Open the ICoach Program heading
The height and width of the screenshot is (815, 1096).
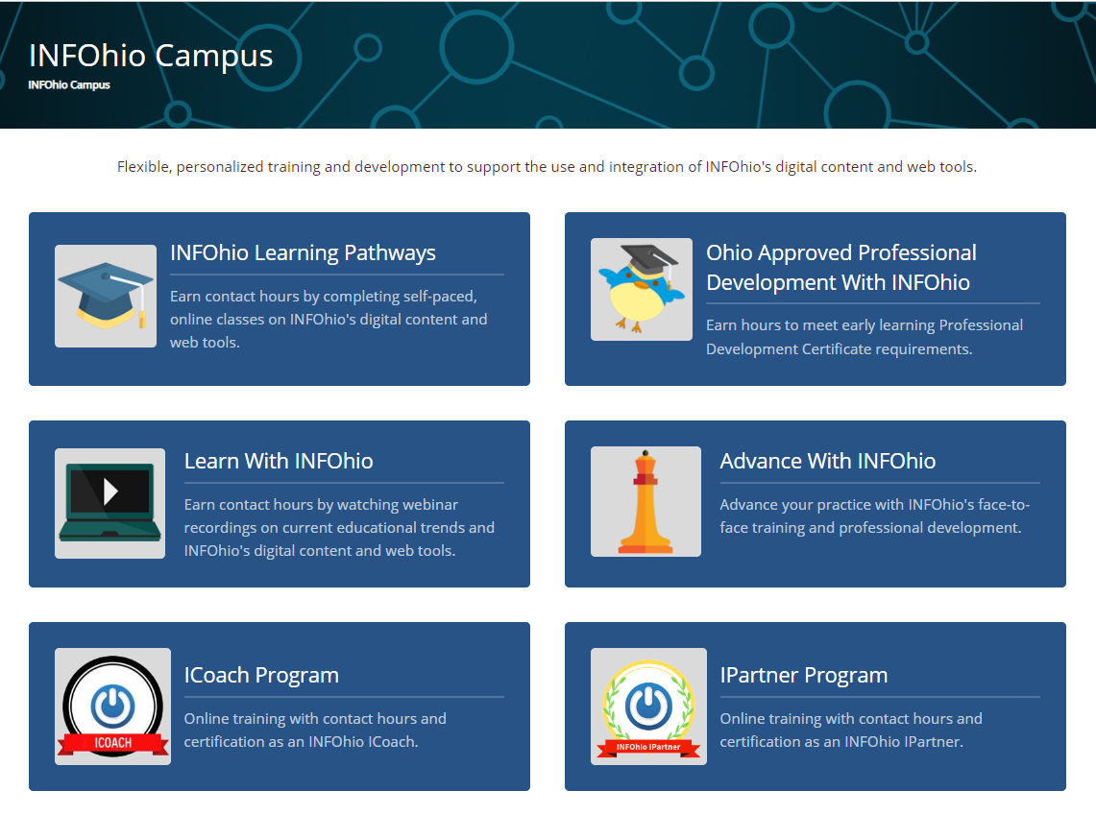pos(261,675)
